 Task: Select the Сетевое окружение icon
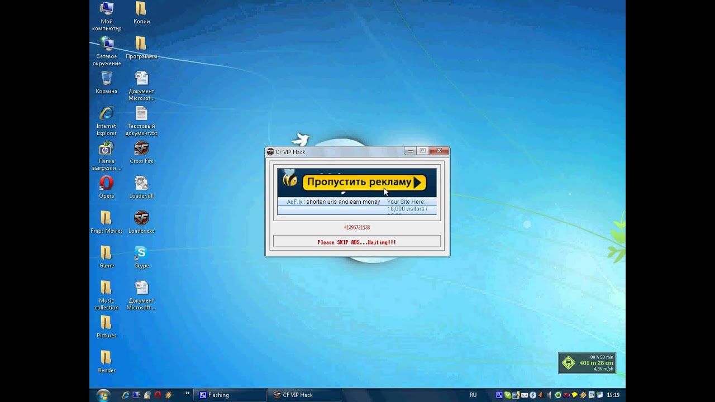coord(106,51)
